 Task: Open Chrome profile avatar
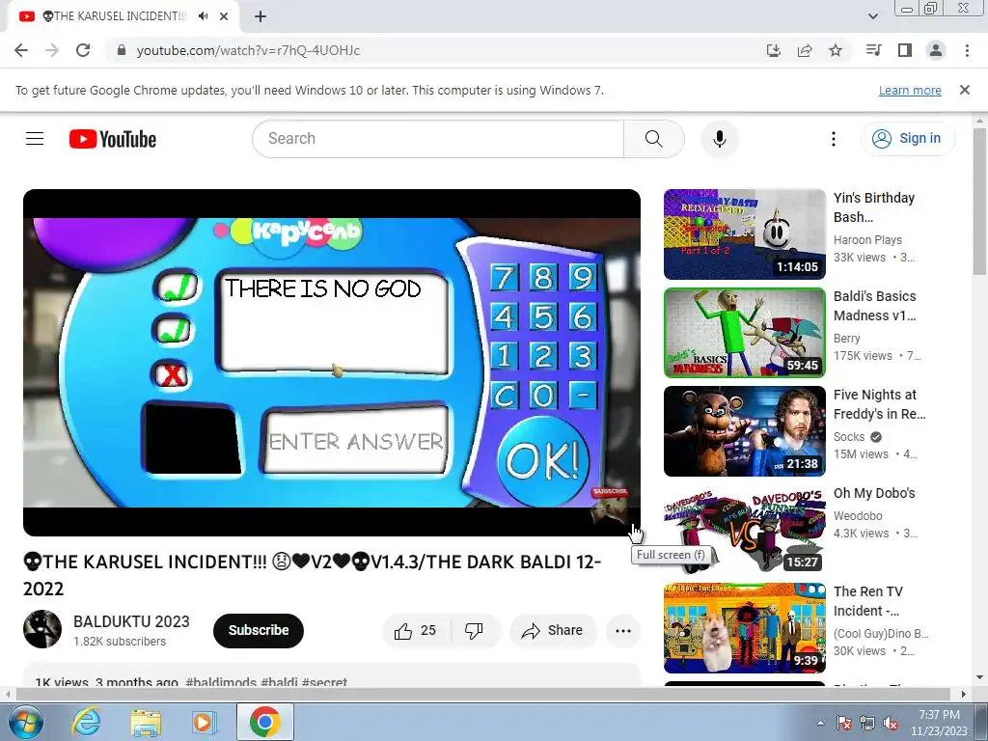coord(936,50)
